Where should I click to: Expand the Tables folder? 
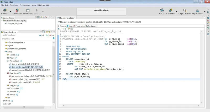pos(6,55)
